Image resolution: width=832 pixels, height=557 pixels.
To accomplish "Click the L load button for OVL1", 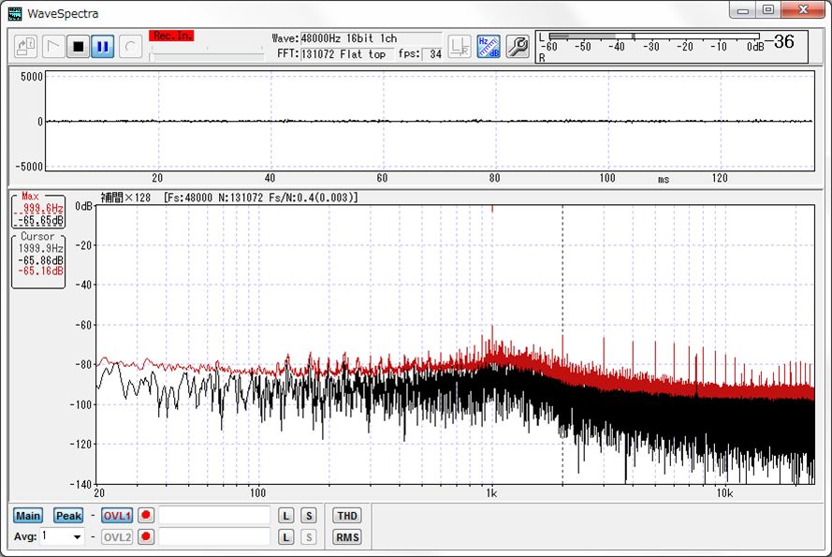I will click(x=287, y=516).
